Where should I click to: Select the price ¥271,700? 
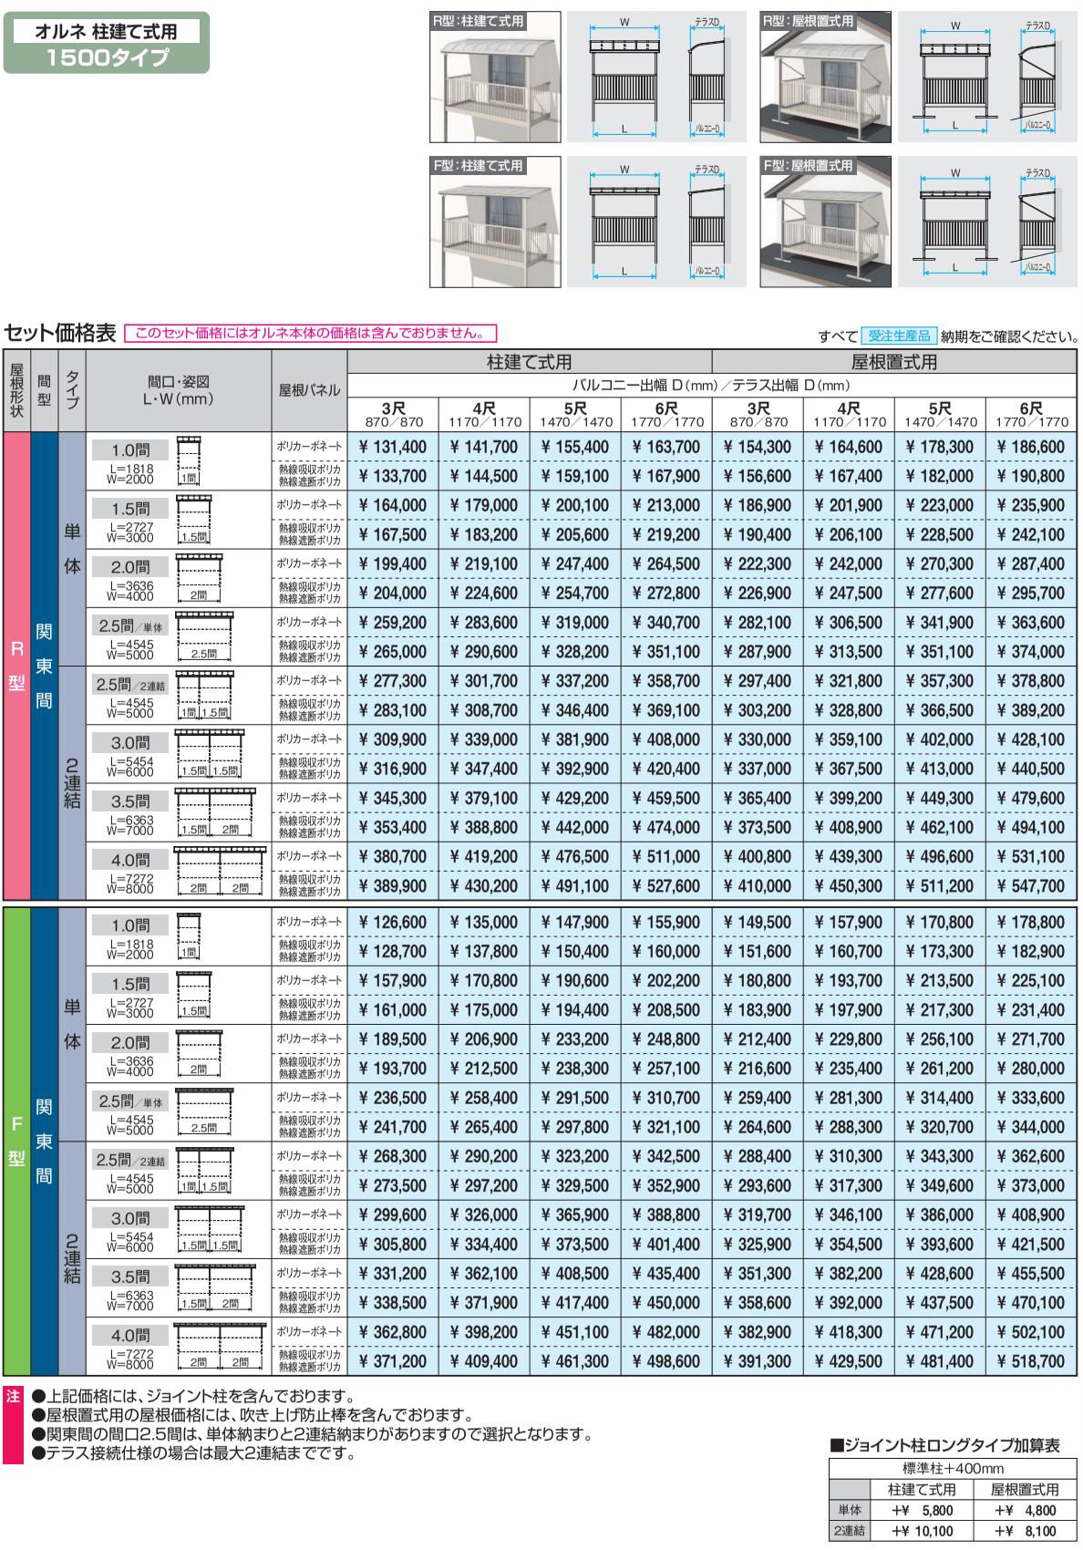pos(1031,1039)
